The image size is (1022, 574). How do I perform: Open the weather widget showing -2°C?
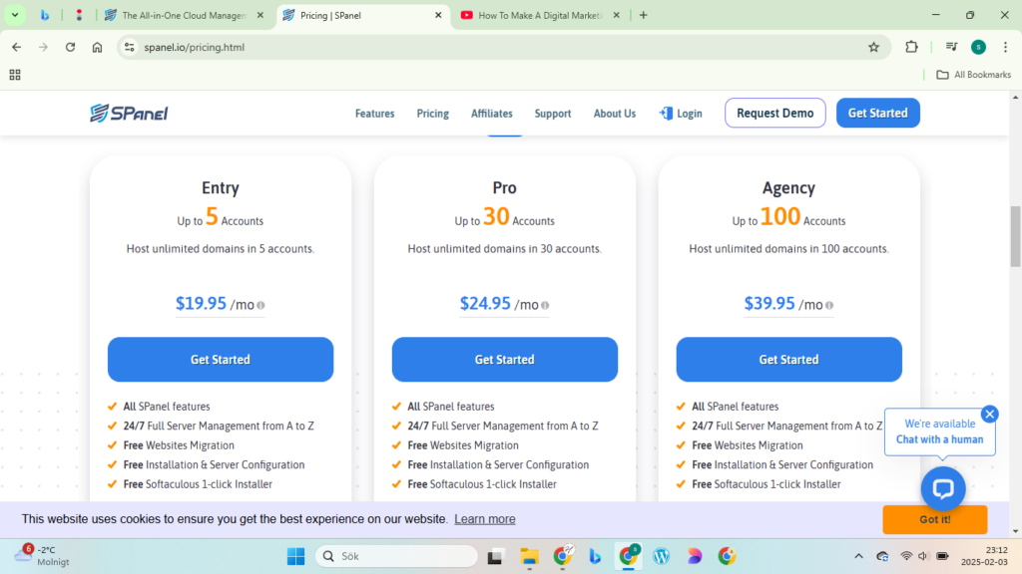point(44,556)
